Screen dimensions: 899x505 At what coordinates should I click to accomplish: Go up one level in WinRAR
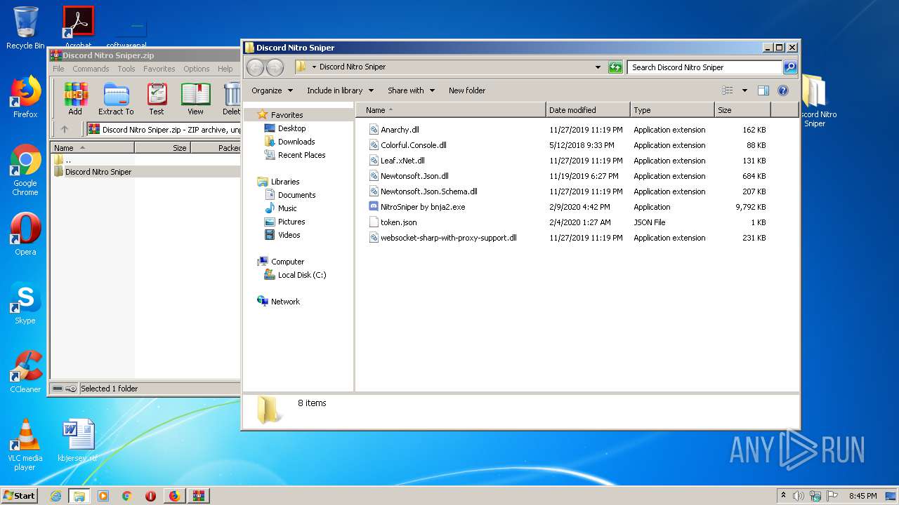click(65, 129)
